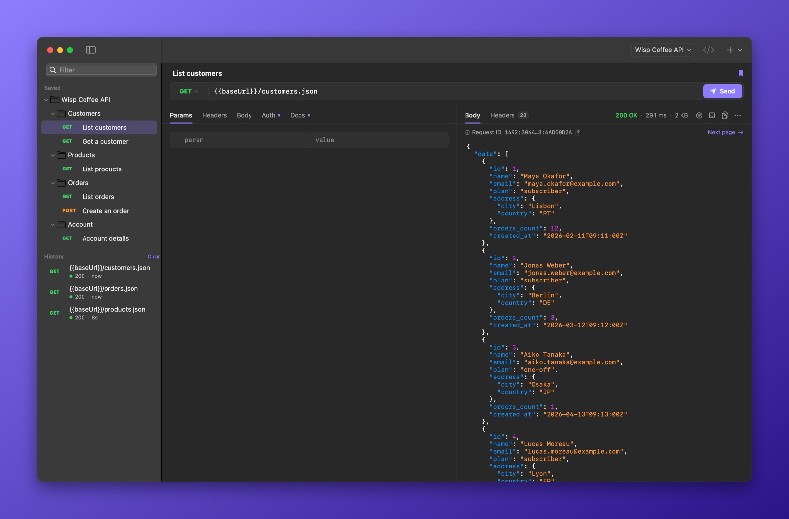Click the JSON format braces icon
The image size is (789, 519).
(x=712, y=115)
